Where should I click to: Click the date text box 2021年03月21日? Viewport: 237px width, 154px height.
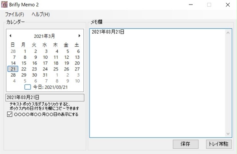[45, 98]
